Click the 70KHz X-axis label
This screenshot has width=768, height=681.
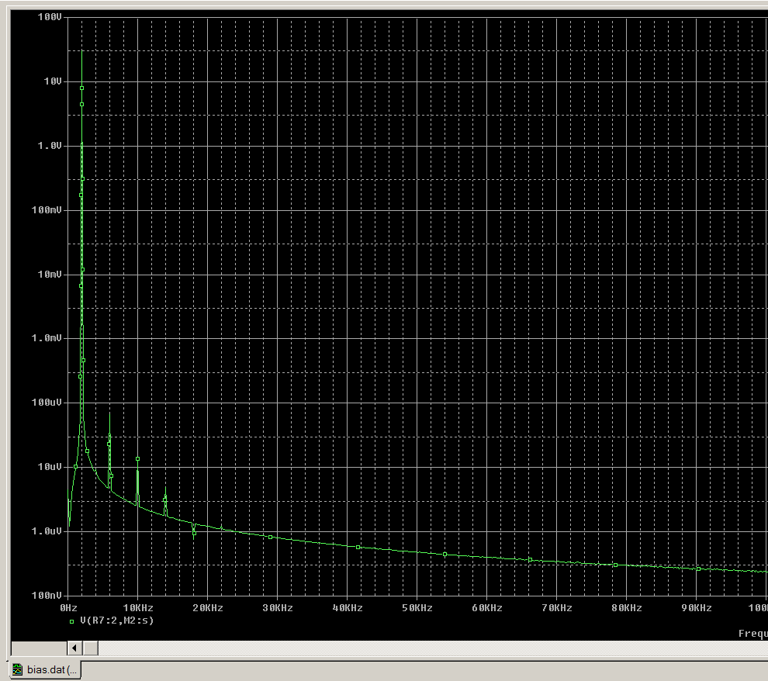click(557, 608)
